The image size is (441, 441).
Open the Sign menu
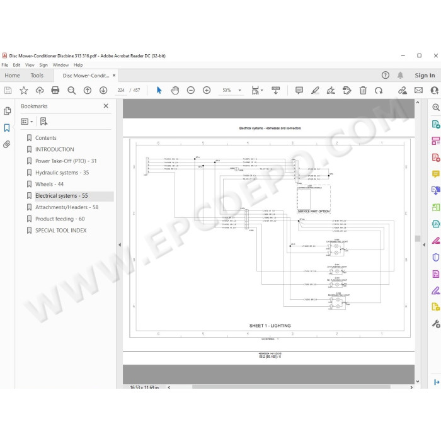pyautogui.click(x=43, y=65)
